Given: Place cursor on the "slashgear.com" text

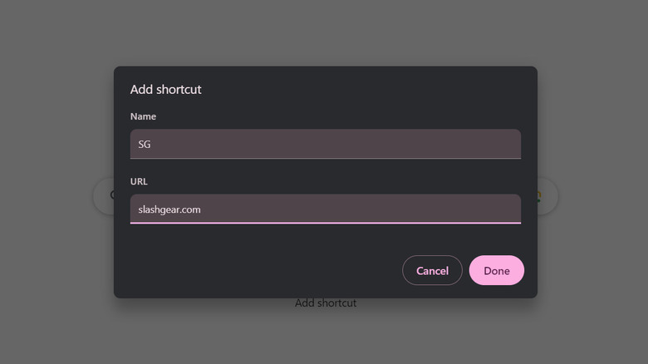Looking at the screenshot, I should click(x=169, y=209).
